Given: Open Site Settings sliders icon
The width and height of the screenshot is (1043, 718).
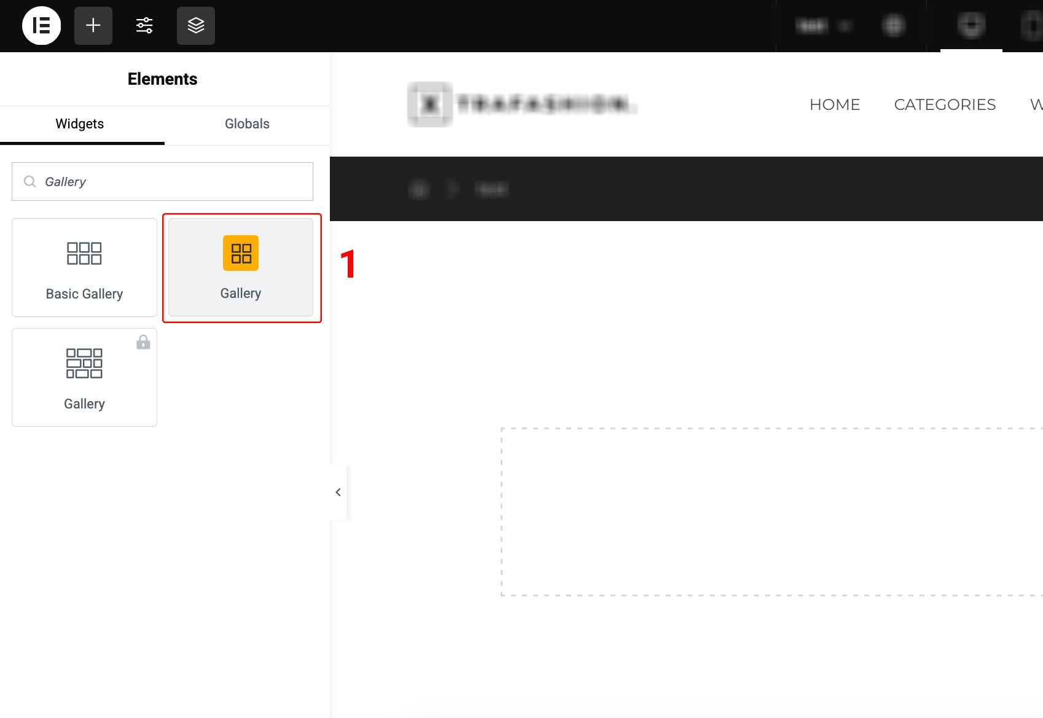Looking at the screenshot, I should (x=144, y=26).
